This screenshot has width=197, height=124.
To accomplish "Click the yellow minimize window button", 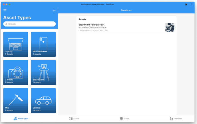I will click(7, 4).
